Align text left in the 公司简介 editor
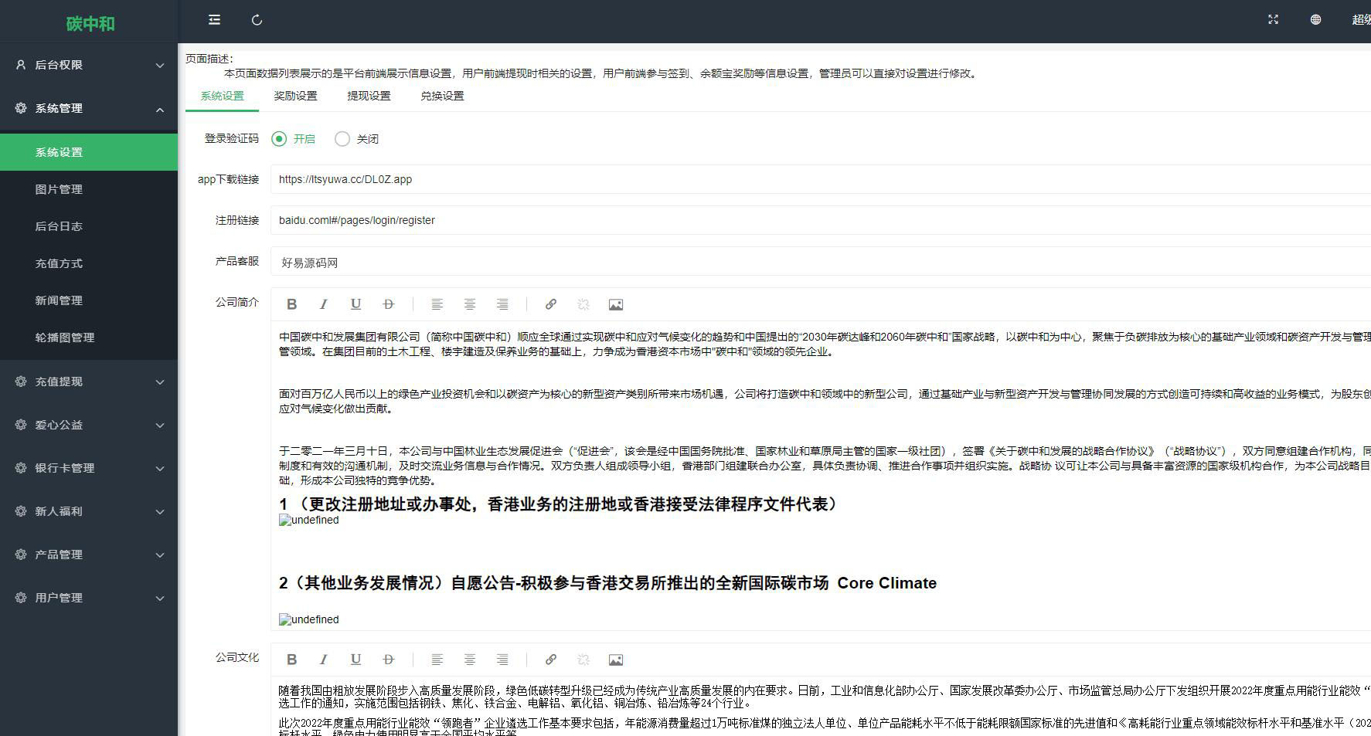Viewport: 1371px width, 736px height. (x=437, y=304)
